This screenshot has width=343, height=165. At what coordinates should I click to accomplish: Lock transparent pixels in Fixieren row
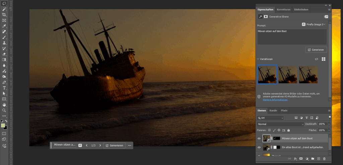point(270,130)
